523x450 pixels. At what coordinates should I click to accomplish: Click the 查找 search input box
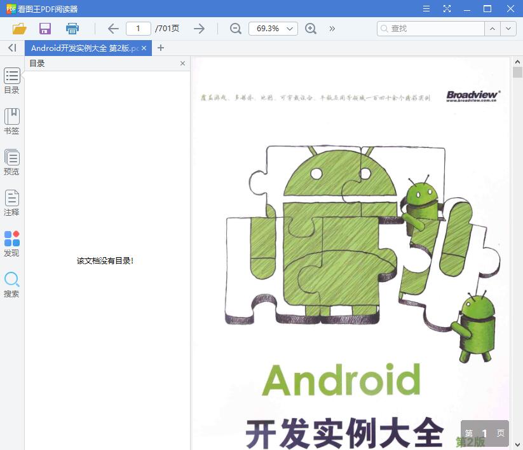click(x=431, y=29)
